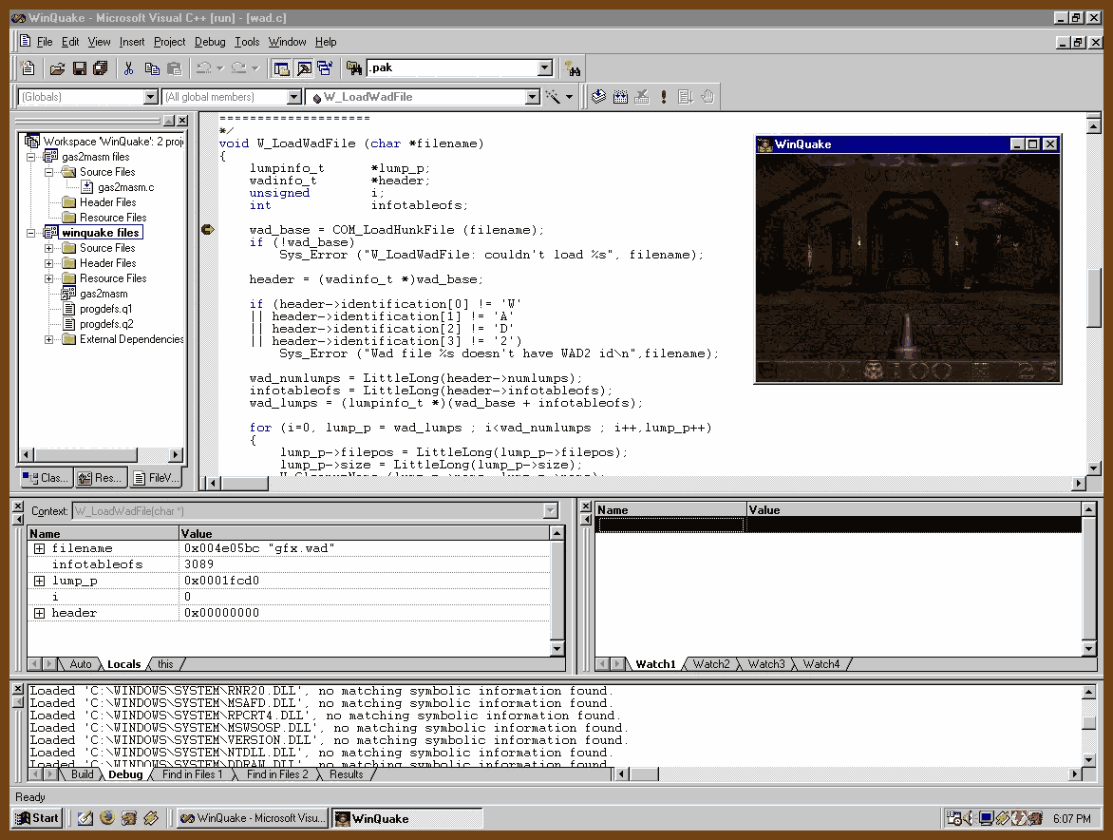Switch to the this variables tab
Viewport: 1113px width, 840px height.
tap(165, 664)
